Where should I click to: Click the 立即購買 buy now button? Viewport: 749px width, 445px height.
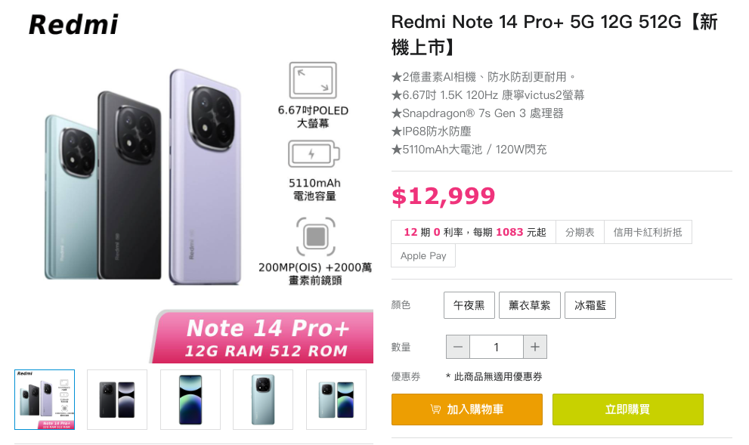[x=627, y=409]
